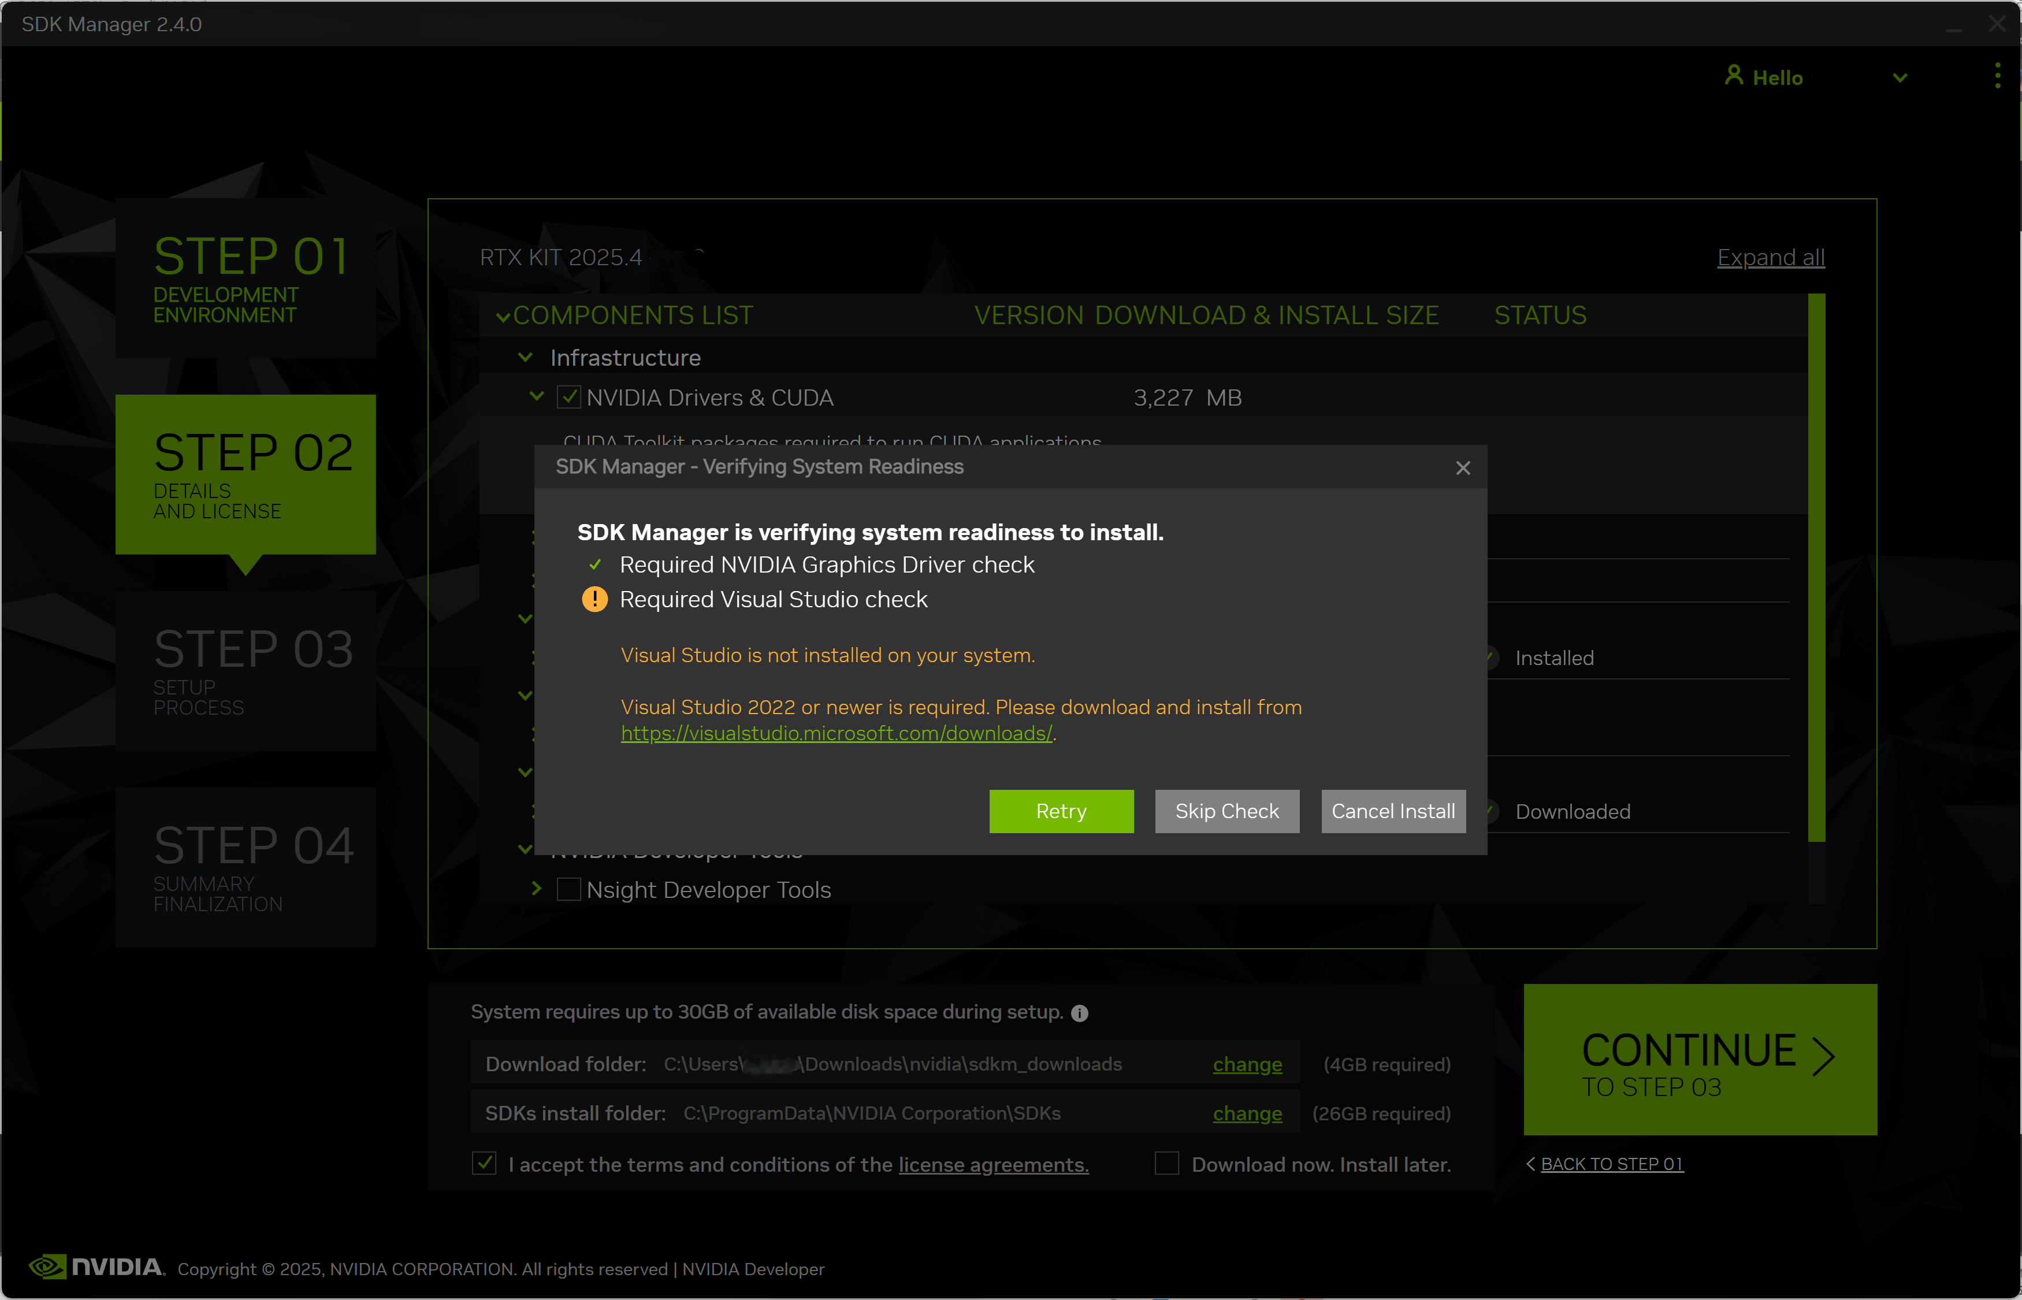Open the three-dot options menu

[1997, 76]
